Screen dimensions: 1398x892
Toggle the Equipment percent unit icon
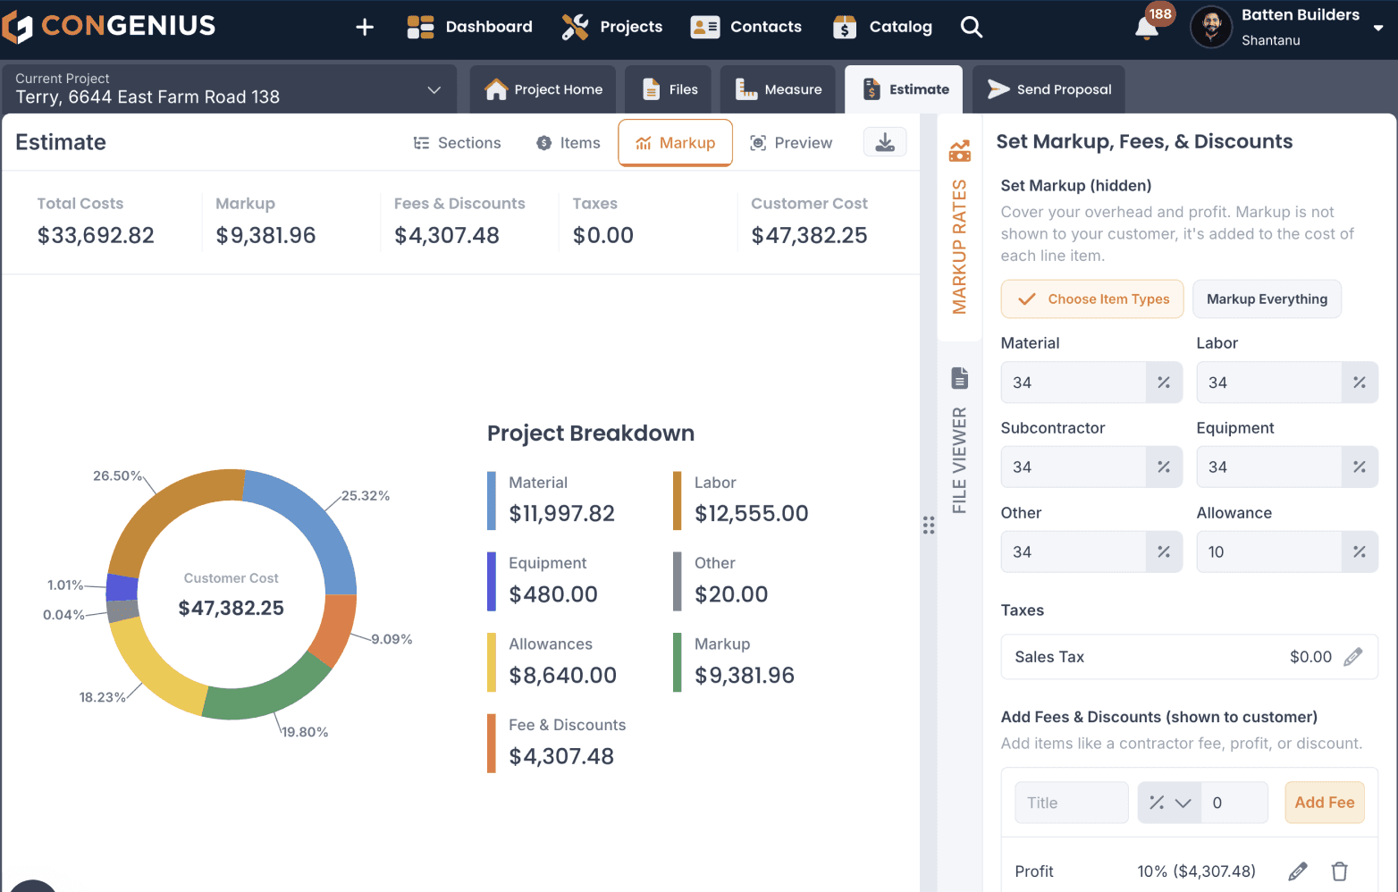pyautogui.click(x=1360, y=467)
